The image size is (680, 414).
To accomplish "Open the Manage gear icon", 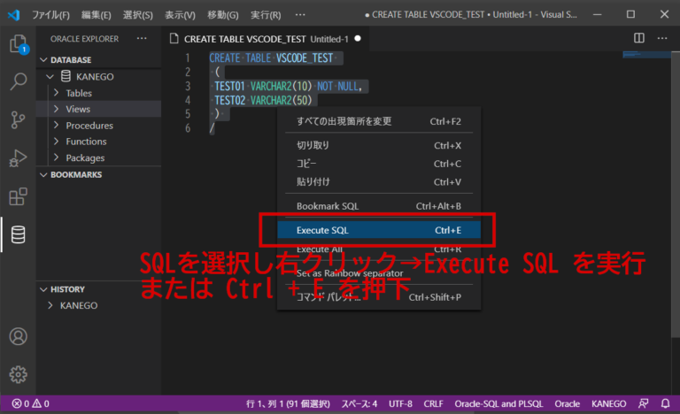I will click(19, 374).
